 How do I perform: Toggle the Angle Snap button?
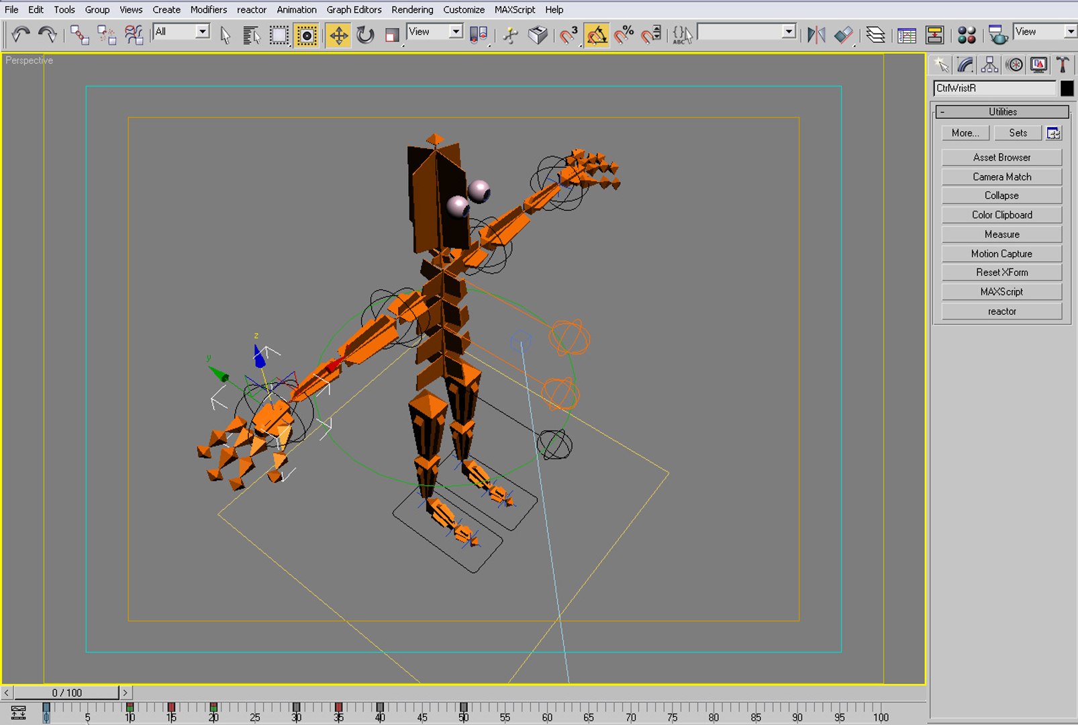(597, 34)
